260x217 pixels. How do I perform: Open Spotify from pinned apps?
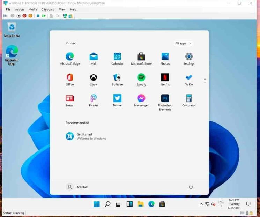(141, 80)
